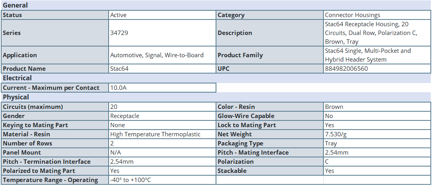The width and height of the screenshot is (432, 186).
Task: Select the Electrical section header
Action: pyautogui.click(x=18, y=78)
